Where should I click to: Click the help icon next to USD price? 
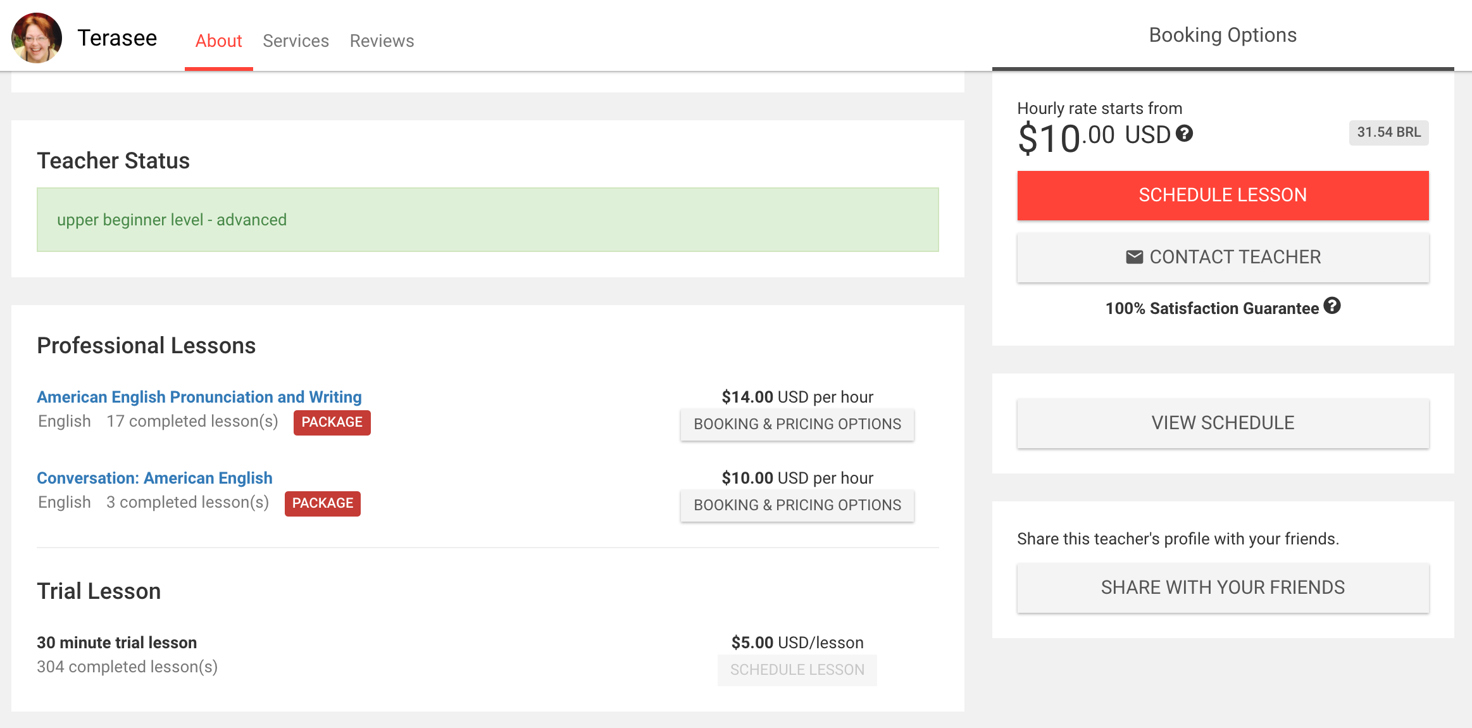coord(1184,134)
